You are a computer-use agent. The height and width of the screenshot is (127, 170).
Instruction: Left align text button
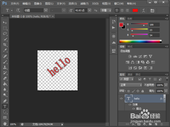click(117, 11)
